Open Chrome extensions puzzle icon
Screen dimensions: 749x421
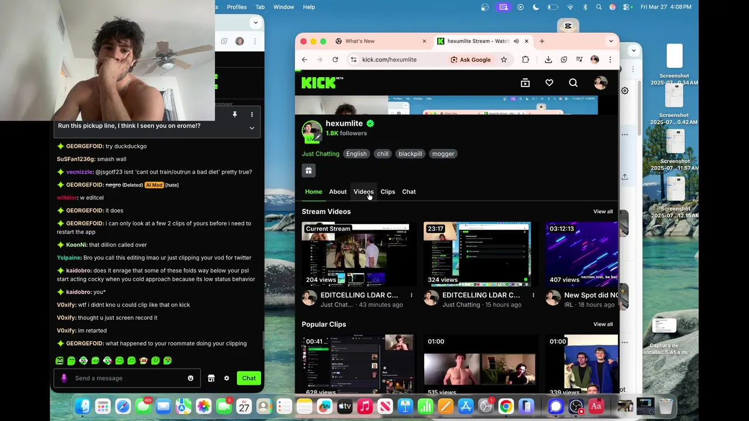[x=525, y=60]
